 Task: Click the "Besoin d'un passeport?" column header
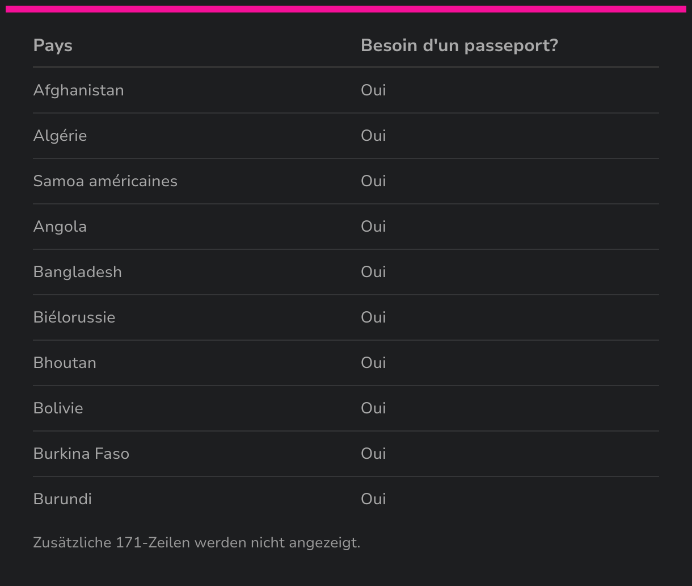[x=459, y=45]
